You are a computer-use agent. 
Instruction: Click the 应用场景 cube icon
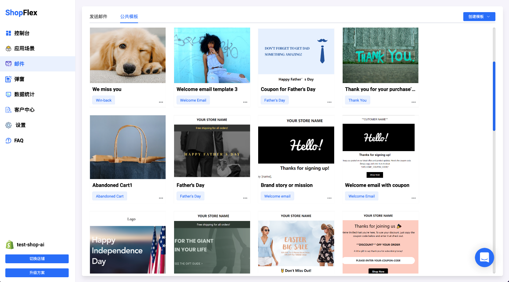[8, 49]
